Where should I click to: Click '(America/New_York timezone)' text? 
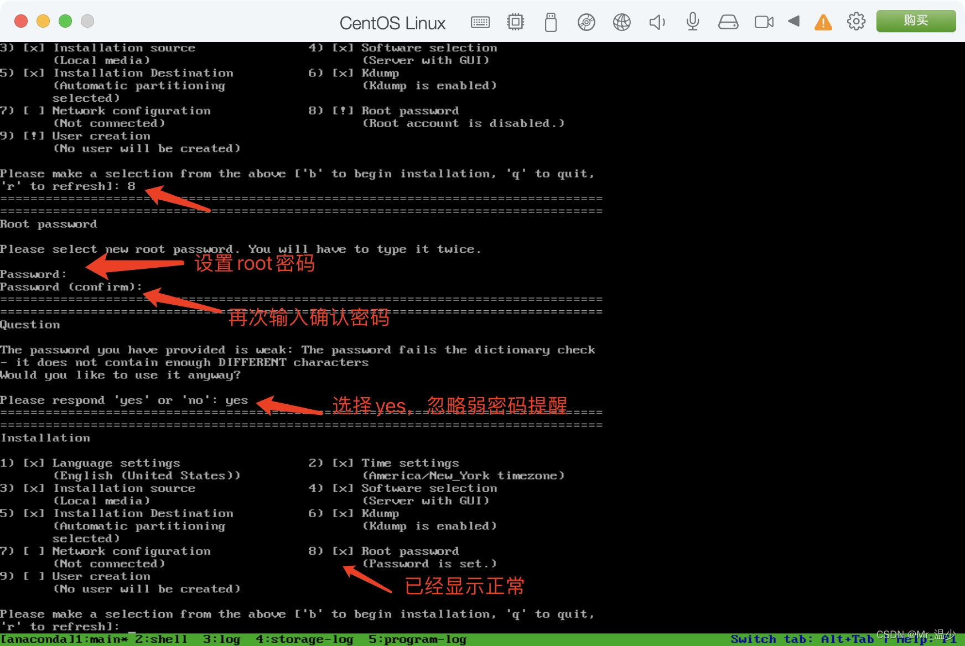(464, 476)
